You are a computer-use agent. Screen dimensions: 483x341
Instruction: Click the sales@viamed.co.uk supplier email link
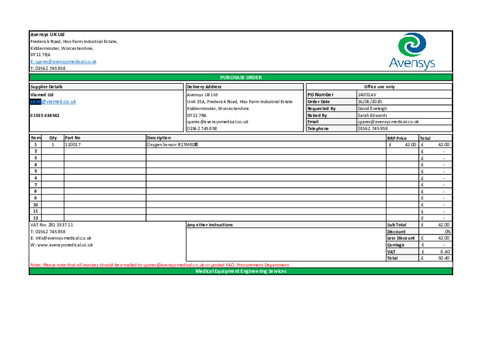pyautogui.click(x=53, y=101)
